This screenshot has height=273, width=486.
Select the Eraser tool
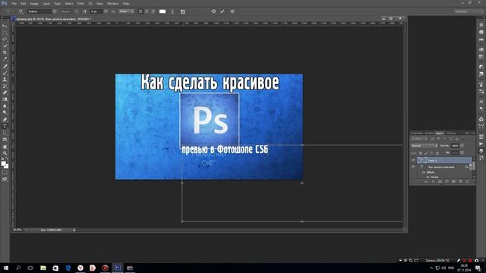[5, 93]
